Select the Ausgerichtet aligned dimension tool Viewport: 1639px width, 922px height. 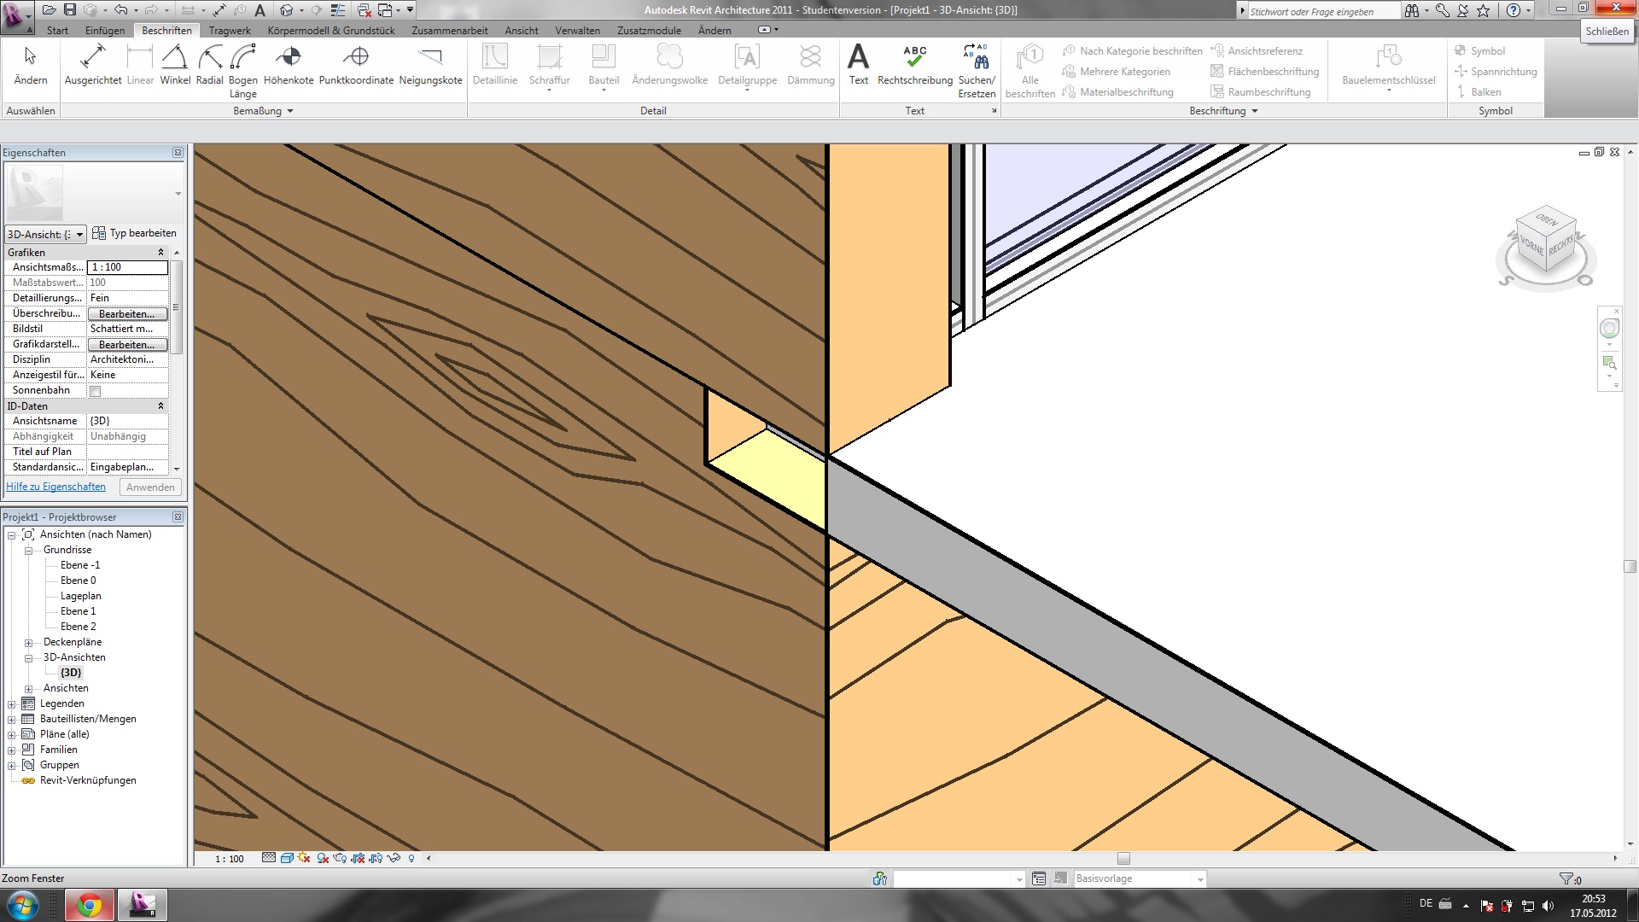[x=93, y=65]
